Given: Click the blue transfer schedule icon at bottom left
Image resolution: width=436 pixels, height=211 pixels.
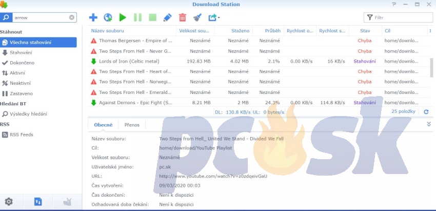Looking at the screenshot, I should click(x=38, y=201).
